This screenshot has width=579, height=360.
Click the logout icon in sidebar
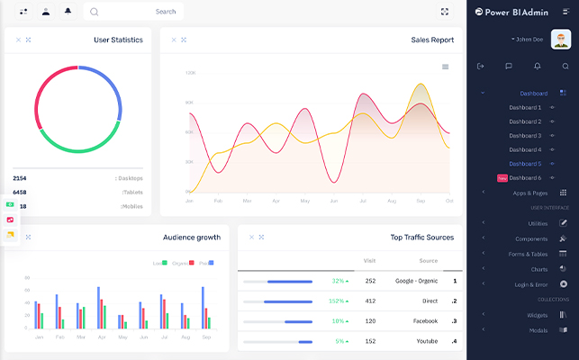click(x=481, y=66)
